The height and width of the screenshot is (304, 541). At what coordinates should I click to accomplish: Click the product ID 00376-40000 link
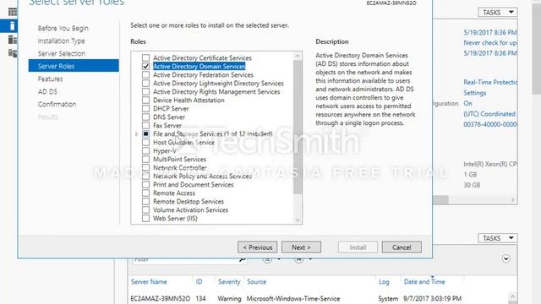490,124
